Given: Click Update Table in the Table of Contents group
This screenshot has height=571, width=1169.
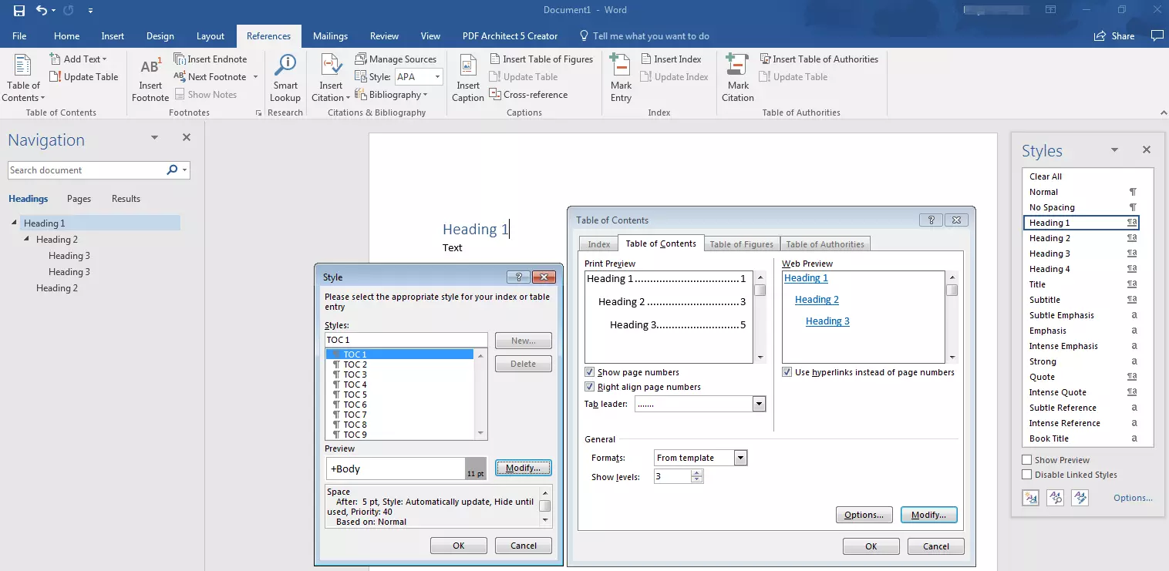Looking at the screenshot, I should click(x=84, y=76).
